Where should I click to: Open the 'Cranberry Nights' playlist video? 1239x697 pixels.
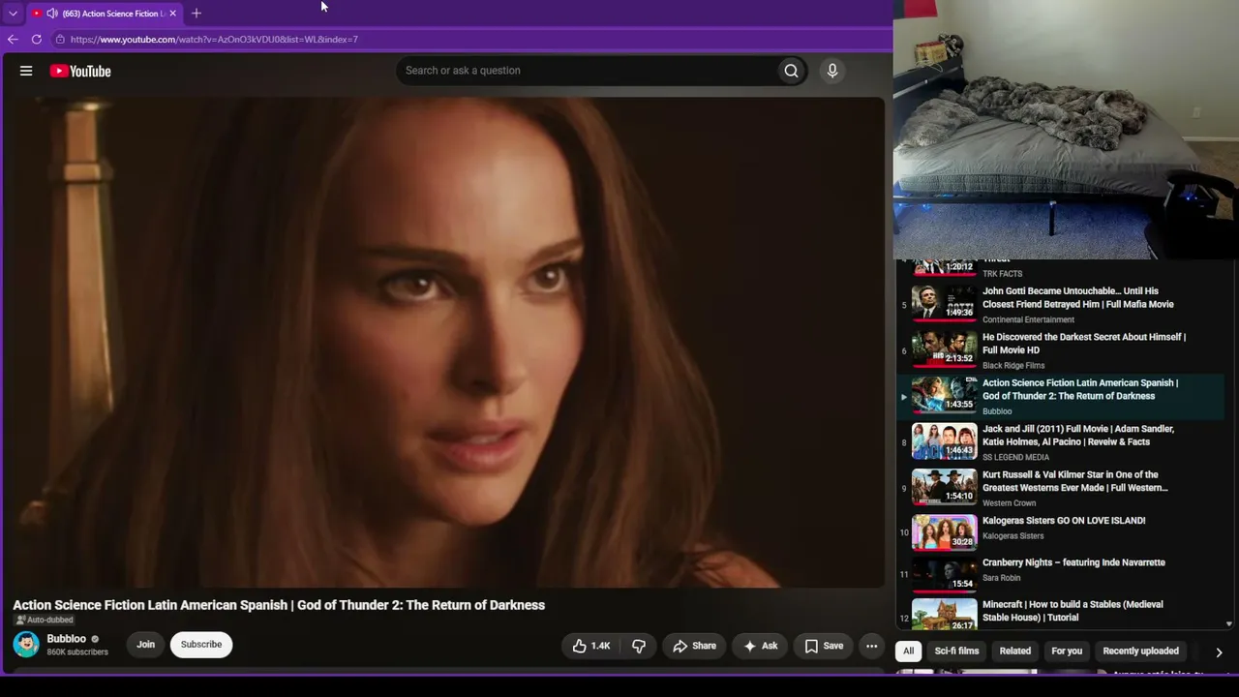point(1061,573)
